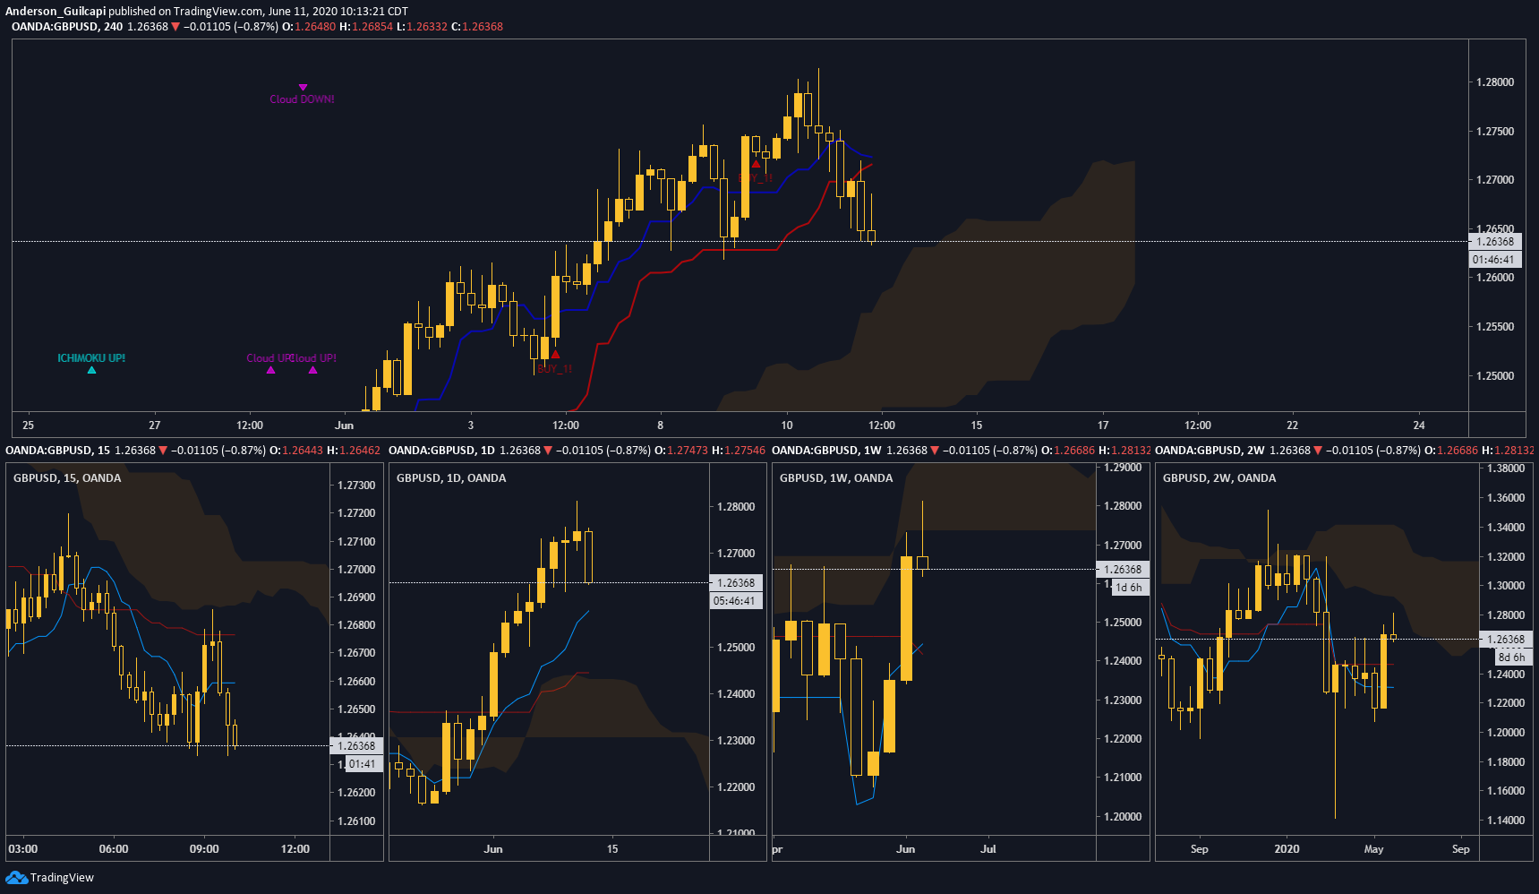Click the OANDA:GBPUSD, 1D header title
1539x894 pixels.
pyautogui.click(x=441, y=451)
